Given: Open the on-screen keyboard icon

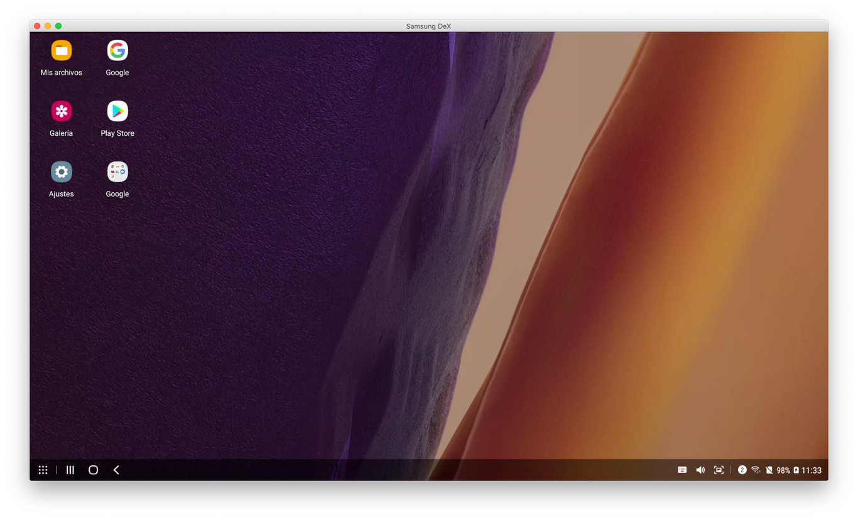Looking at the screenshot, I should coord(682,470).
